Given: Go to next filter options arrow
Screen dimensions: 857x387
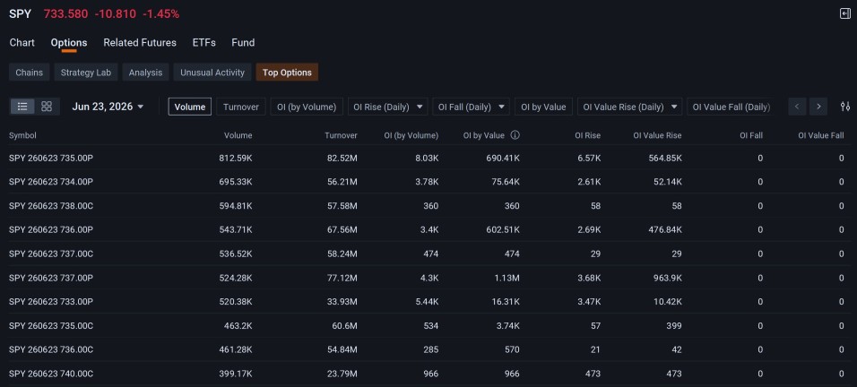Looking at the screenshot, I should [818, 107].
